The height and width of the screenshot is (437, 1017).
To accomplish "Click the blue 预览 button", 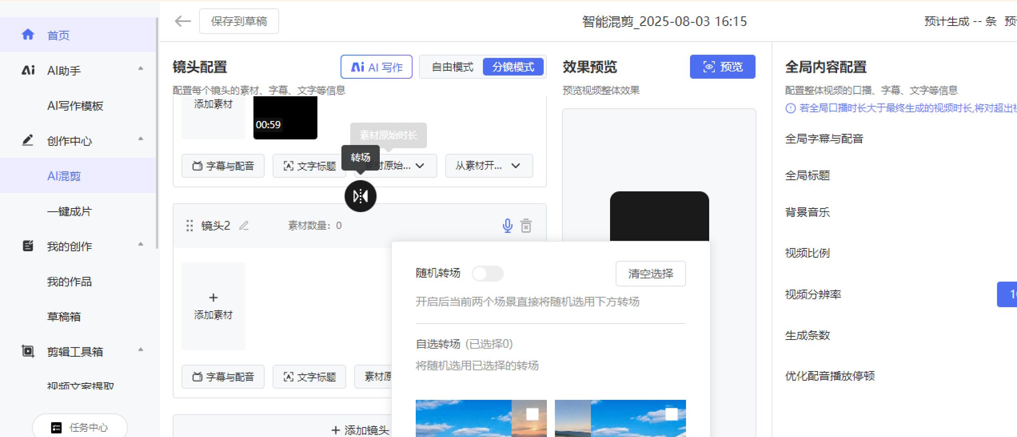I will coord(722,67).
